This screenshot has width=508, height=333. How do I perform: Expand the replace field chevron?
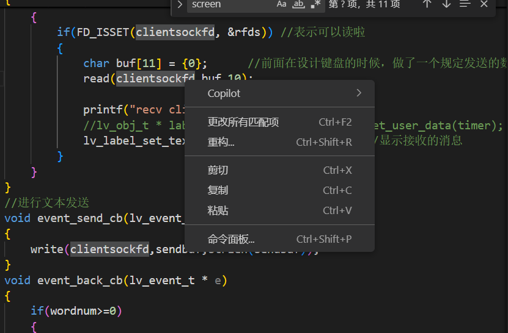click(180, 4)
